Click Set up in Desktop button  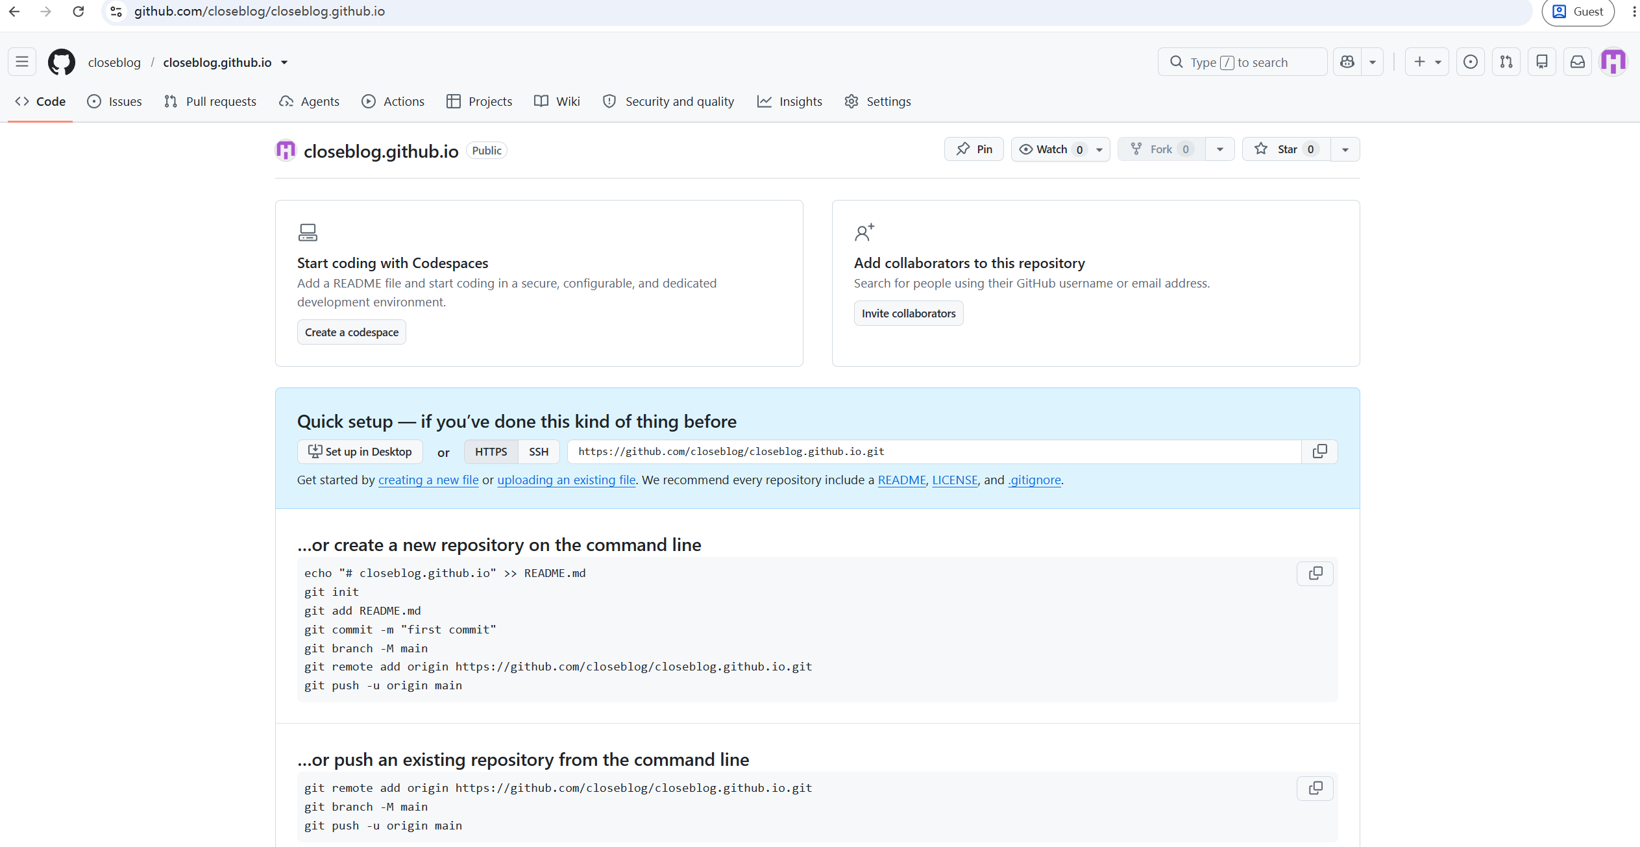[360, 452]
